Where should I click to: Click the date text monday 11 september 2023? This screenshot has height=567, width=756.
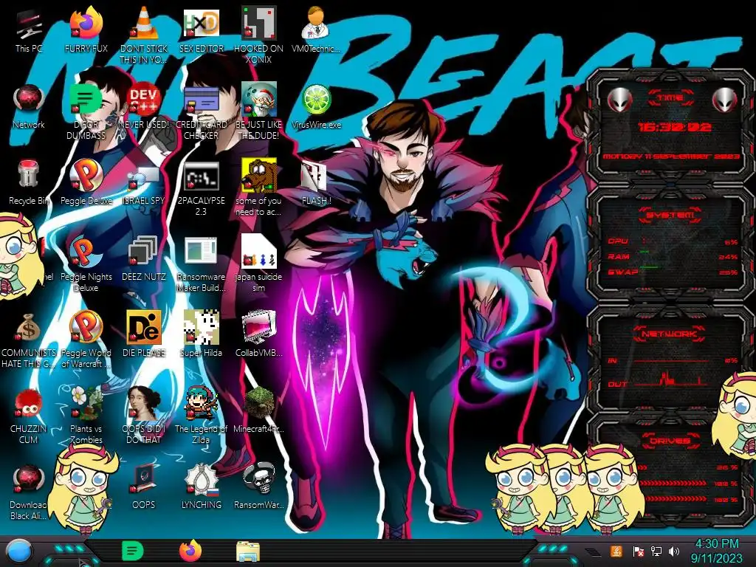point(671,157)
